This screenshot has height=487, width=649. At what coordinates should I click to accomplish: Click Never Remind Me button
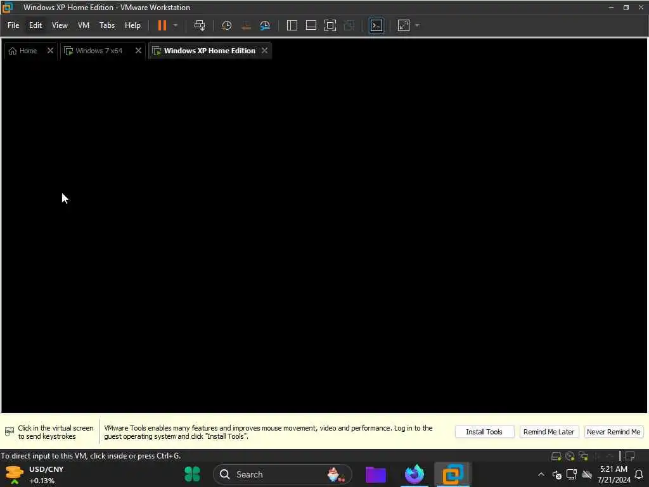(x=614, y=432)
